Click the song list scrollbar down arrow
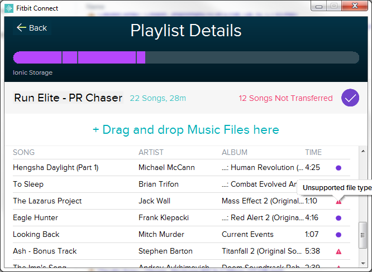The image size is (372, 272). 363,264
